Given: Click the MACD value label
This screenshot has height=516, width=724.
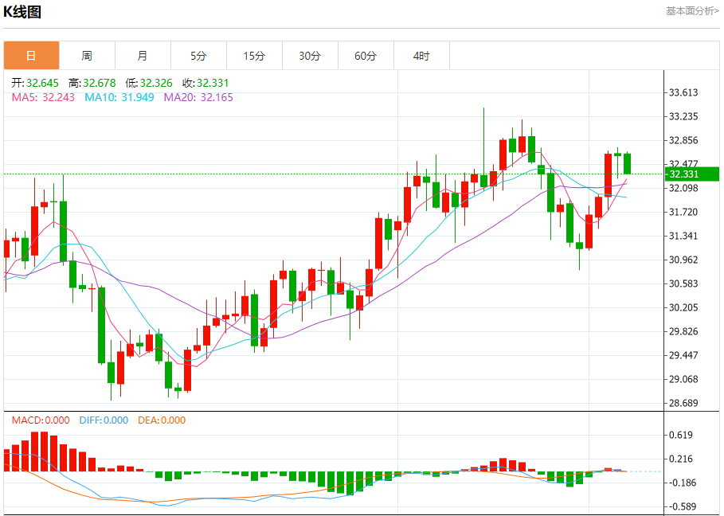Looking at the screenshot, I should tap(40, 420).
